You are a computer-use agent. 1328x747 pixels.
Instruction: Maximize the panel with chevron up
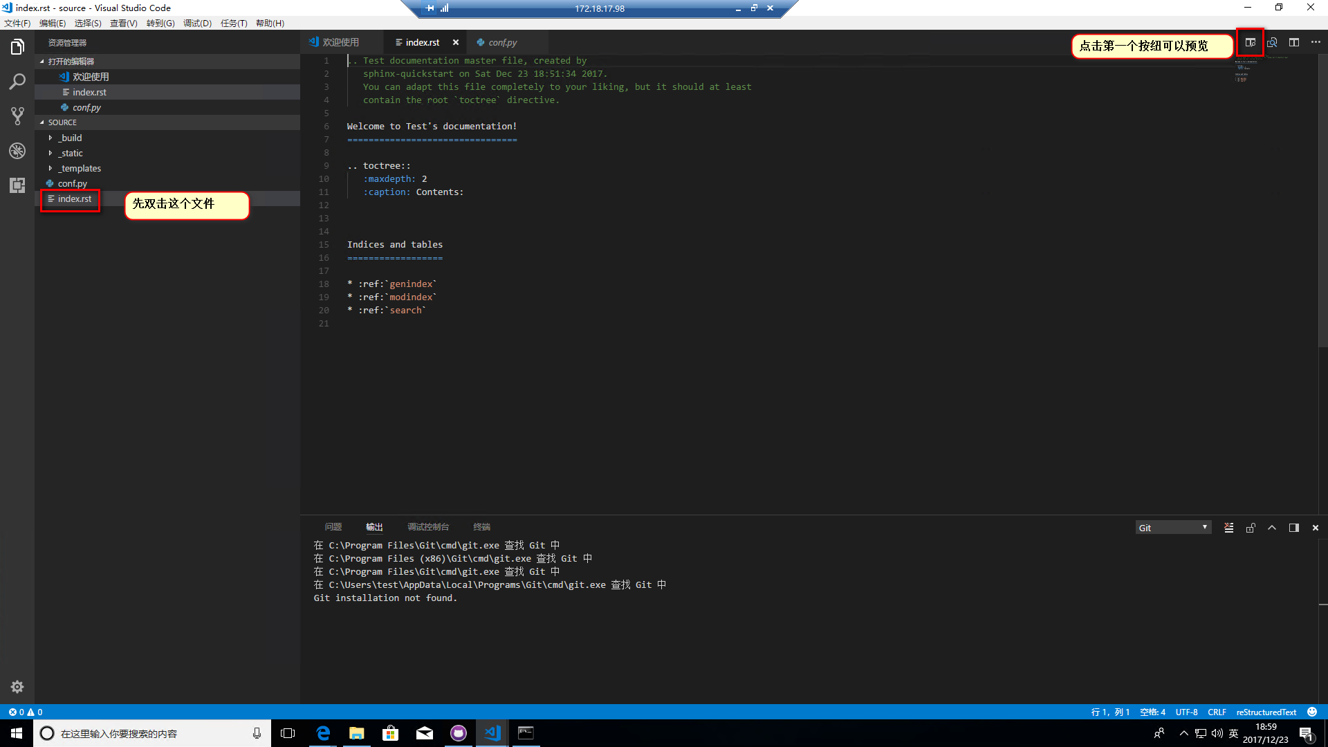coord(1272,528)
